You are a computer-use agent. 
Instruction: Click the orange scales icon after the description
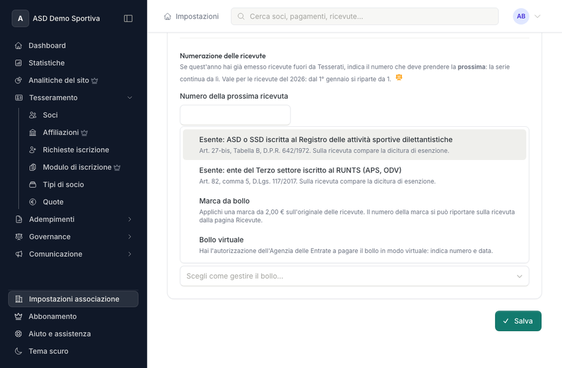point(399,77)
